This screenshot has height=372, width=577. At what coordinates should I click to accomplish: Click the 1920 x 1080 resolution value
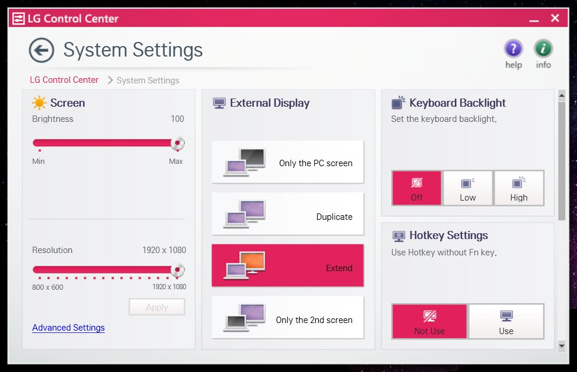point(164,250)
